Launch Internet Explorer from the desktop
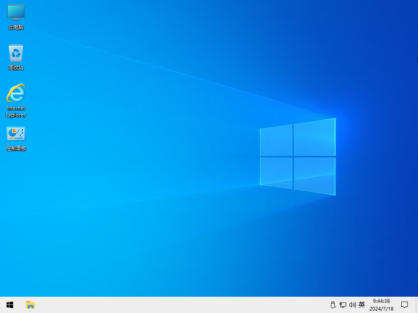The height and width of the screenshot is (313, 418). [x=16, y=93]
